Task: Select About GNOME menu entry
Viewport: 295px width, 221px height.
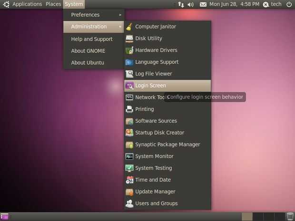Action: [x=94, y=51]
